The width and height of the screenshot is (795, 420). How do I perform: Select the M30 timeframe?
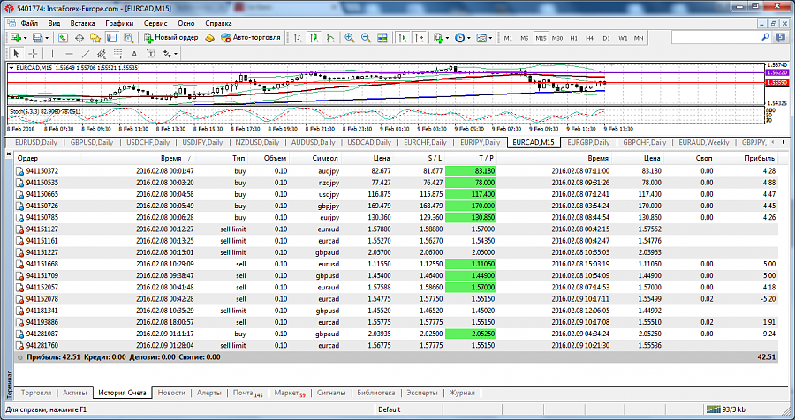click(x=556, y=38)
